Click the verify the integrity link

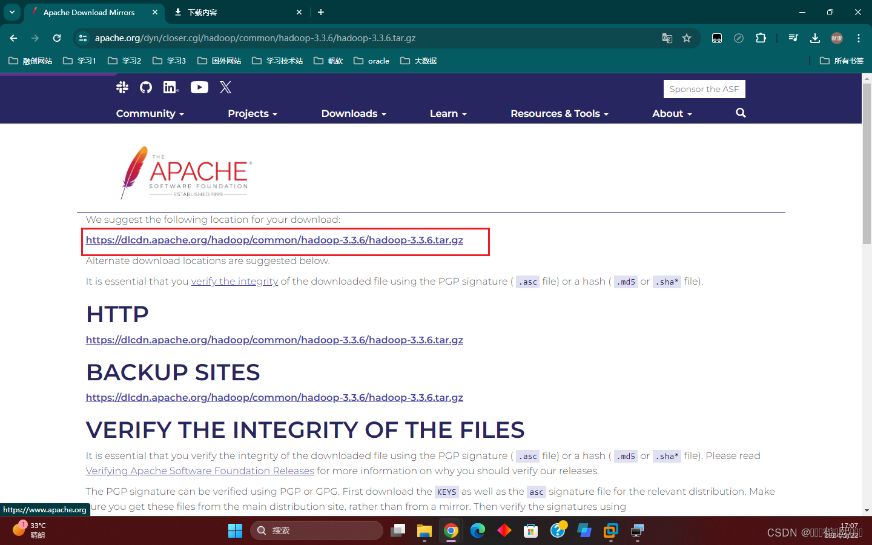point(234,281)
